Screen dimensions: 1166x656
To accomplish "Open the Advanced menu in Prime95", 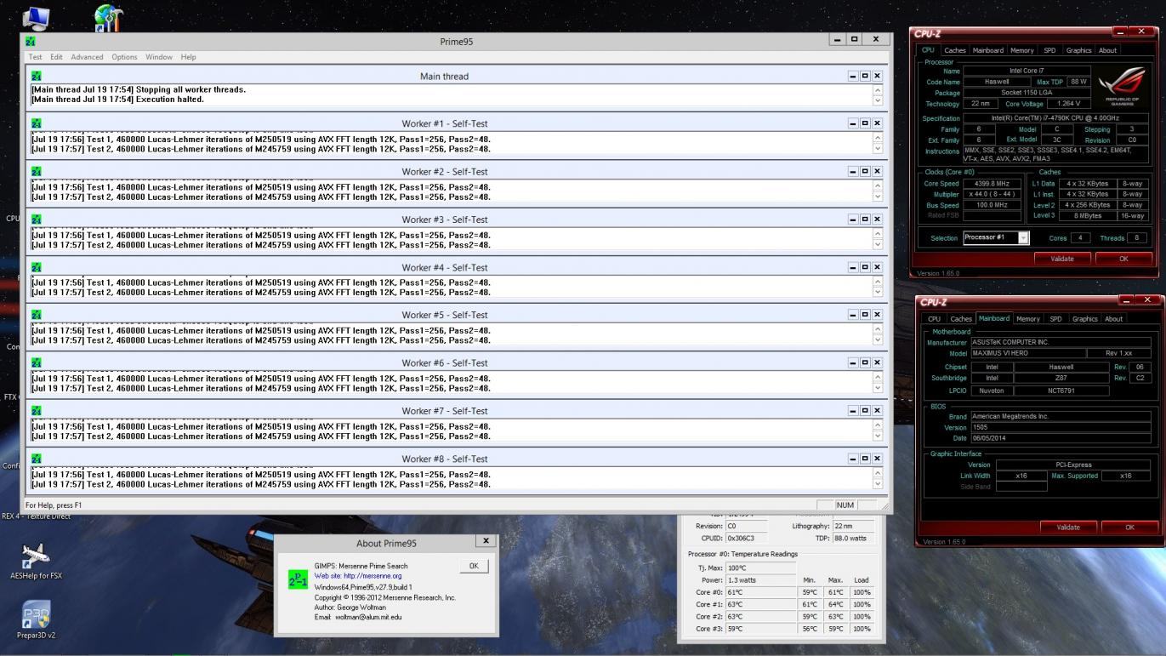I will [87, 57].
